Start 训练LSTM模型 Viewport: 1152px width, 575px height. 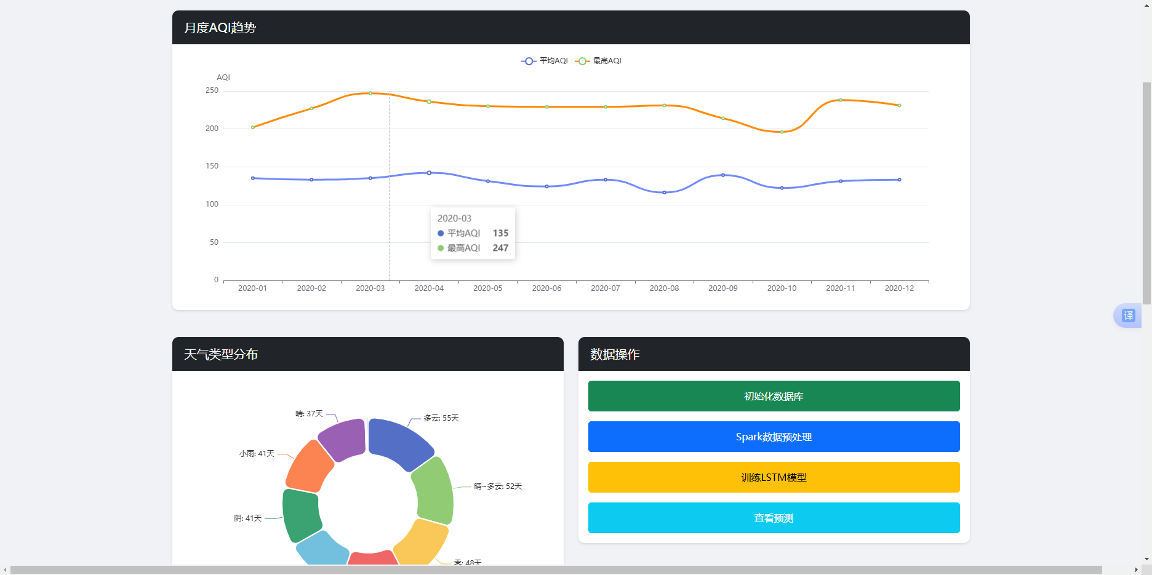(774, 477)
